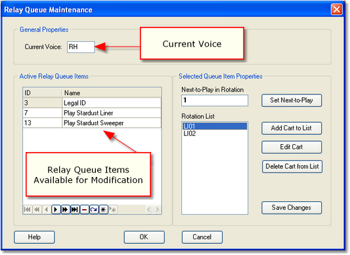Image resolution: width=350 pixels, height=255 pixels.
Task: Confirm with the OK button
Action: point(144,237)
